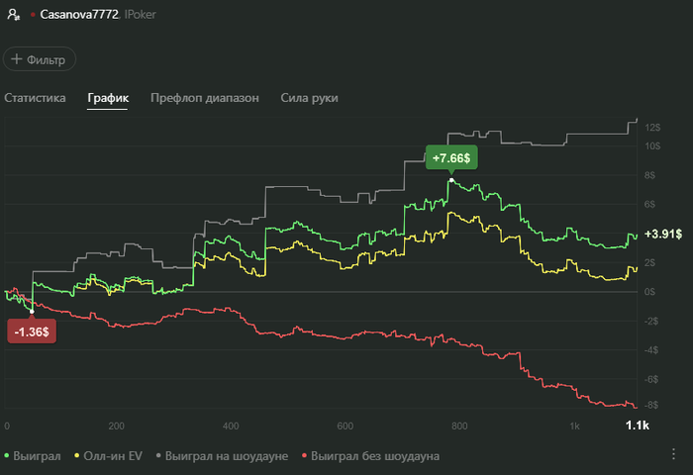Click the red status dot before Casanova7772
693x475 pixels.
coord(33,15)
